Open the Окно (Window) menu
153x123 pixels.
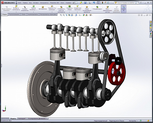[x=62, y=3]
